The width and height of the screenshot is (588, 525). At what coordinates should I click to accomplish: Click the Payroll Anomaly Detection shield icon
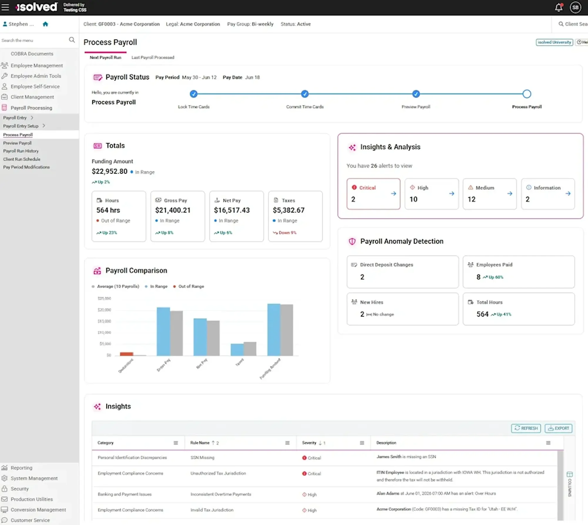352,241
